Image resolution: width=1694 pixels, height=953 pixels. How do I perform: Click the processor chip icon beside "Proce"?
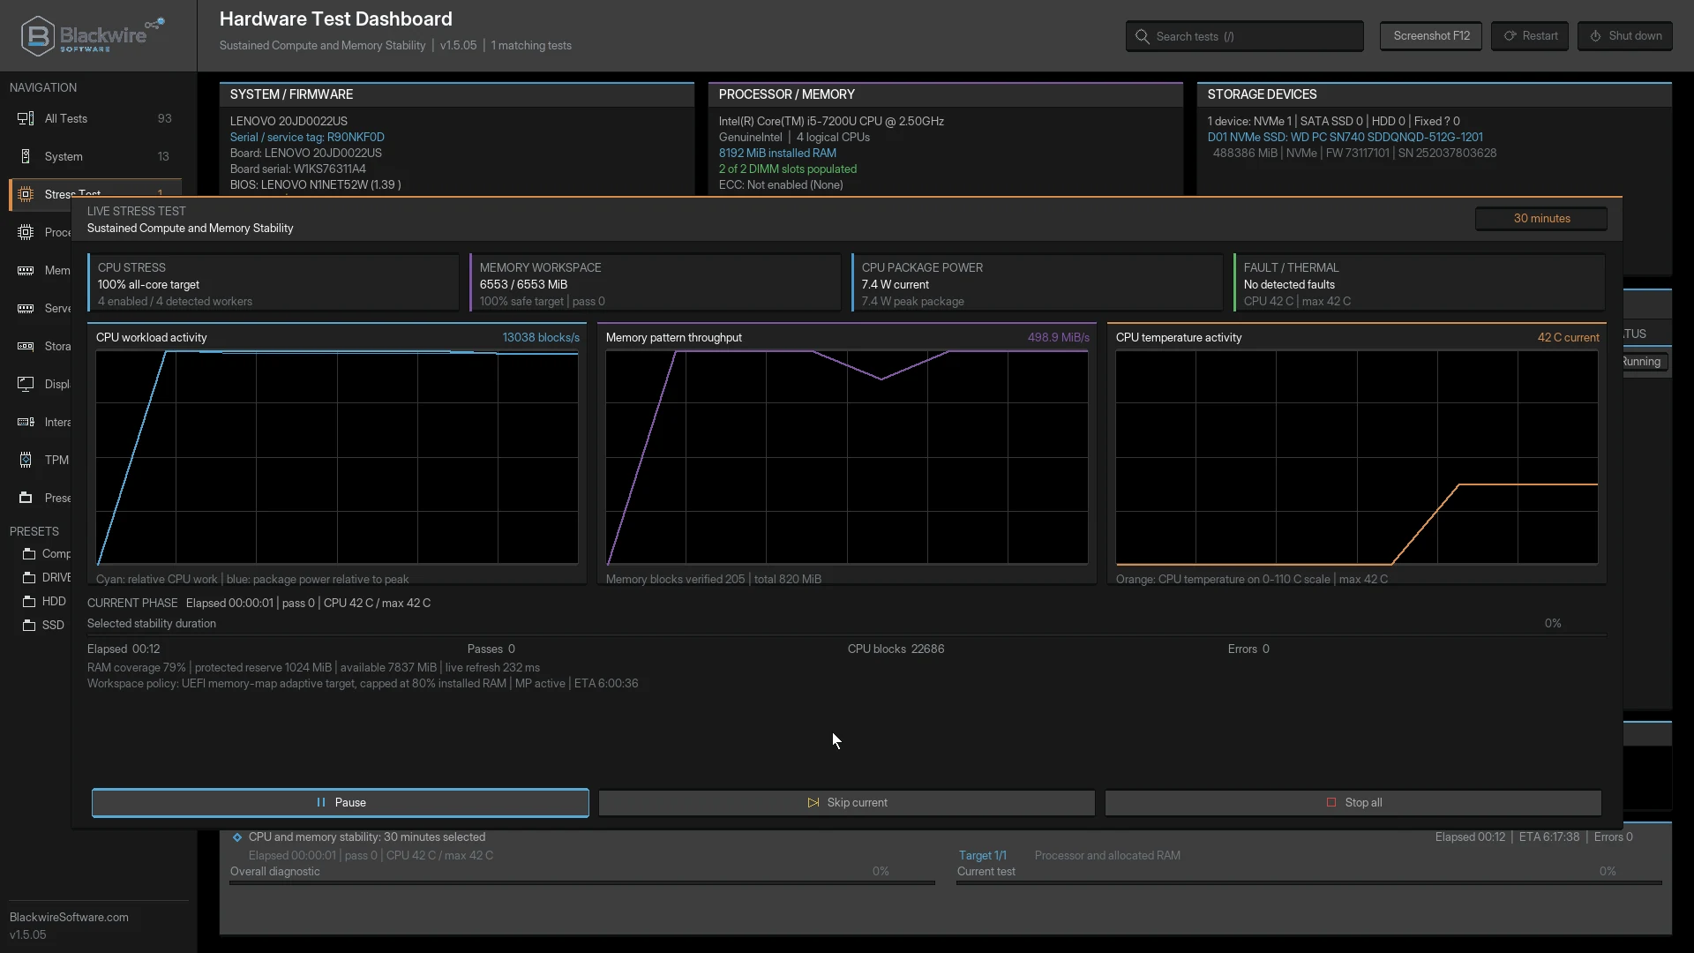coord(26,232)
